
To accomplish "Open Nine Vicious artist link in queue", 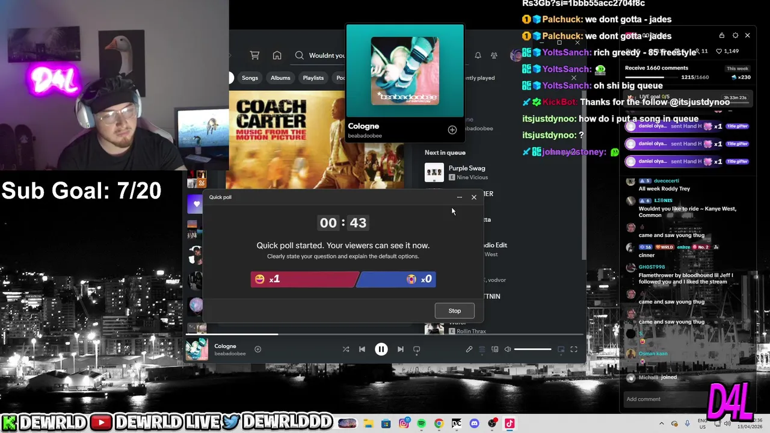I will click(472, 177).
